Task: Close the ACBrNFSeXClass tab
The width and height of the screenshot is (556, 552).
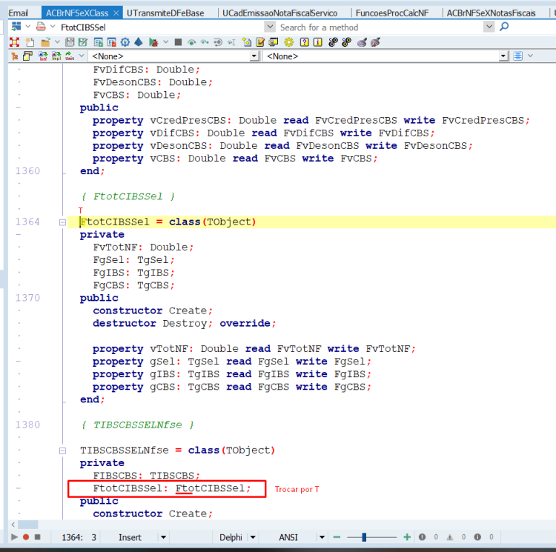Action: click(x=116, y=13)
